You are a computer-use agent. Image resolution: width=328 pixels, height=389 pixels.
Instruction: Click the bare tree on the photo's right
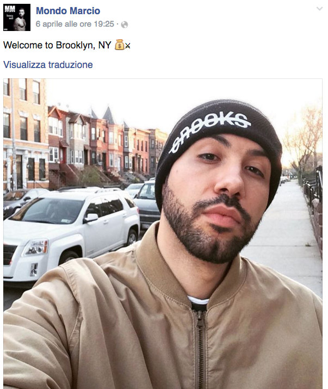(x=304, y=139)
